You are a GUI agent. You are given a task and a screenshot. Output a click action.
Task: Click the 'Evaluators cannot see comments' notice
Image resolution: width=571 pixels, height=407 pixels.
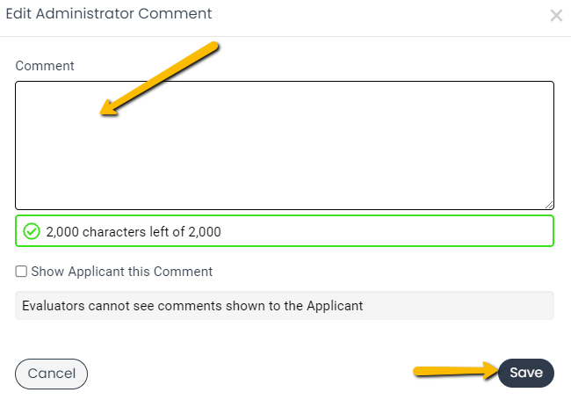click(x=285, y=305)
